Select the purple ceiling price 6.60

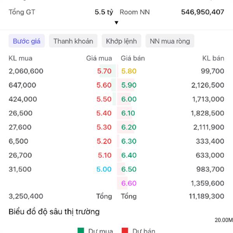129,183
